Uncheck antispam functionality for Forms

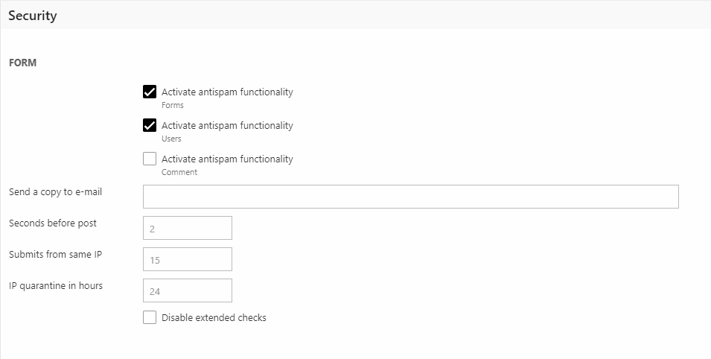150,92
